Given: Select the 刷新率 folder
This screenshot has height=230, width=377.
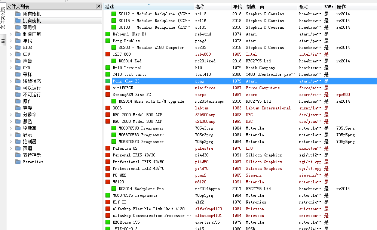Looking at the screenshot, I should tap(30, 128).
